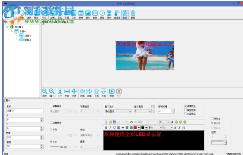Move area right (右移)
The height and width of the screenshot is (155, 243).
coord(90,93)
